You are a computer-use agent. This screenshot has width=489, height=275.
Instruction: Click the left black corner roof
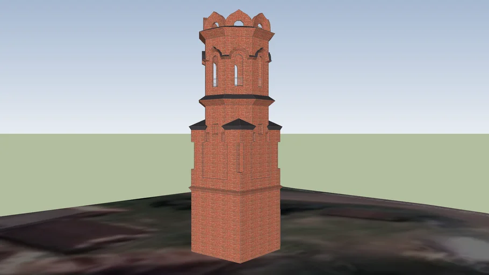[198, 125]
